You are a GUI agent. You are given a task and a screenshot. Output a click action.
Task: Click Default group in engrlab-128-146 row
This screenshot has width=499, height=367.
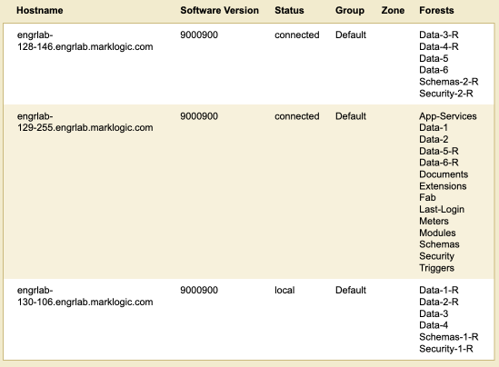point(351,35)
